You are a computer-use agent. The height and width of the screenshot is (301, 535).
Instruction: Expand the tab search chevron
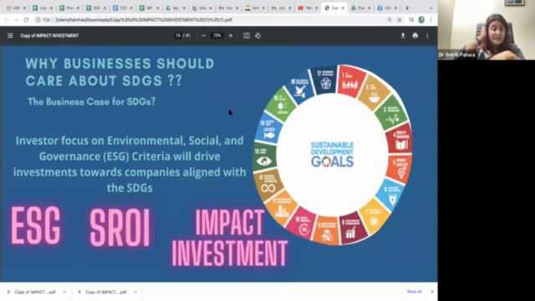(431, 8)
